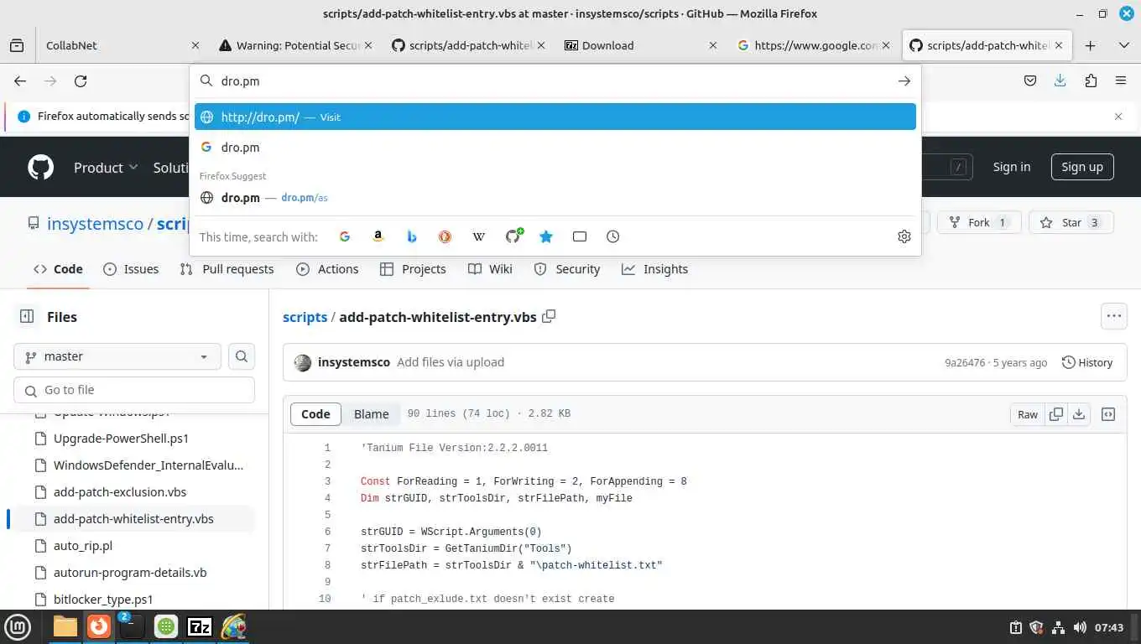Choose Firefox Suggest dro.pm/as entry
Screen dimensions: 1141x644
point(555,198)
